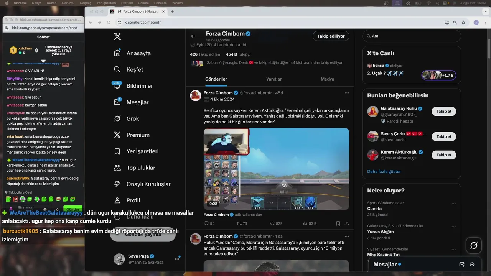Viewport: 491px width, 276px height.
Task: Open a new Chrome tab
Action: 173,11
